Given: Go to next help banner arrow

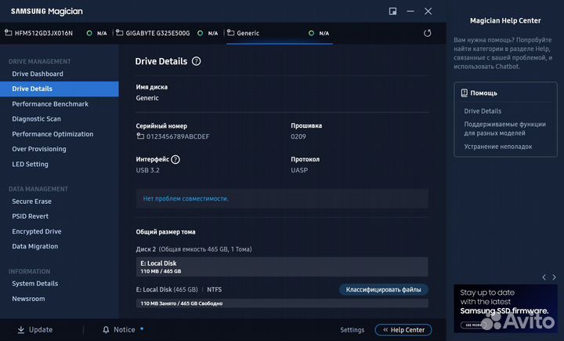Looking at the screenshot, I should [x=554, y=278].
